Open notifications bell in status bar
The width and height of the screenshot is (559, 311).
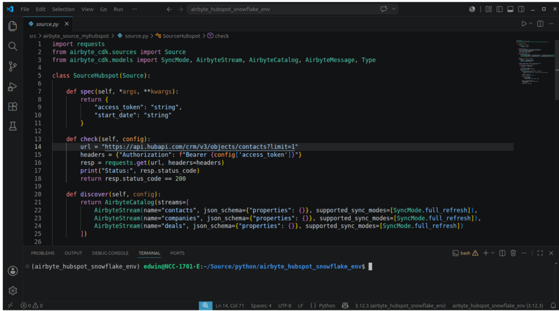point(553,306)
